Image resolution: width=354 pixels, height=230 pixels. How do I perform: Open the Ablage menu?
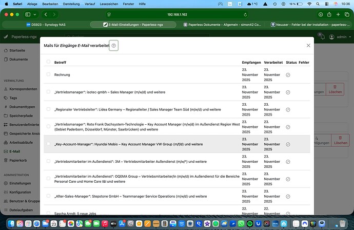click(x=32, y=4)
